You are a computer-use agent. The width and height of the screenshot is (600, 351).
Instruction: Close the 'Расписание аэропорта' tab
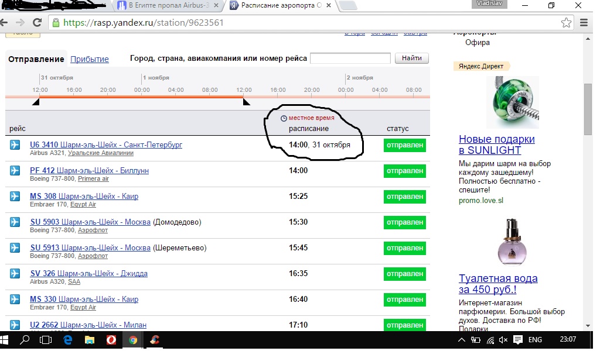tap(328, 6)
